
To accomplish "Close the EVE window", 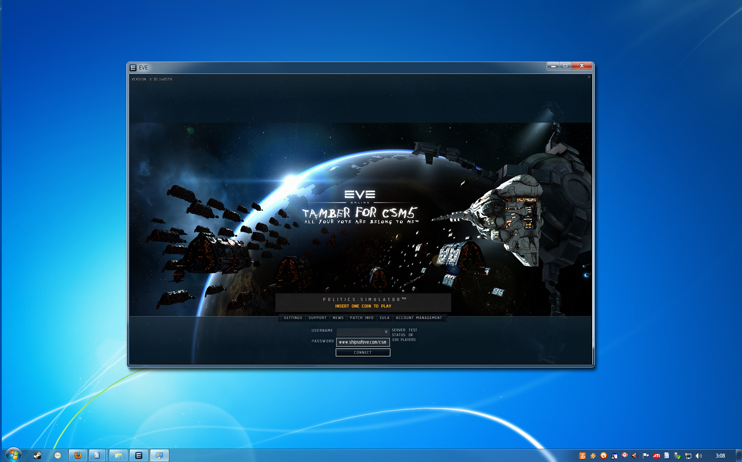I will (582, 66).
